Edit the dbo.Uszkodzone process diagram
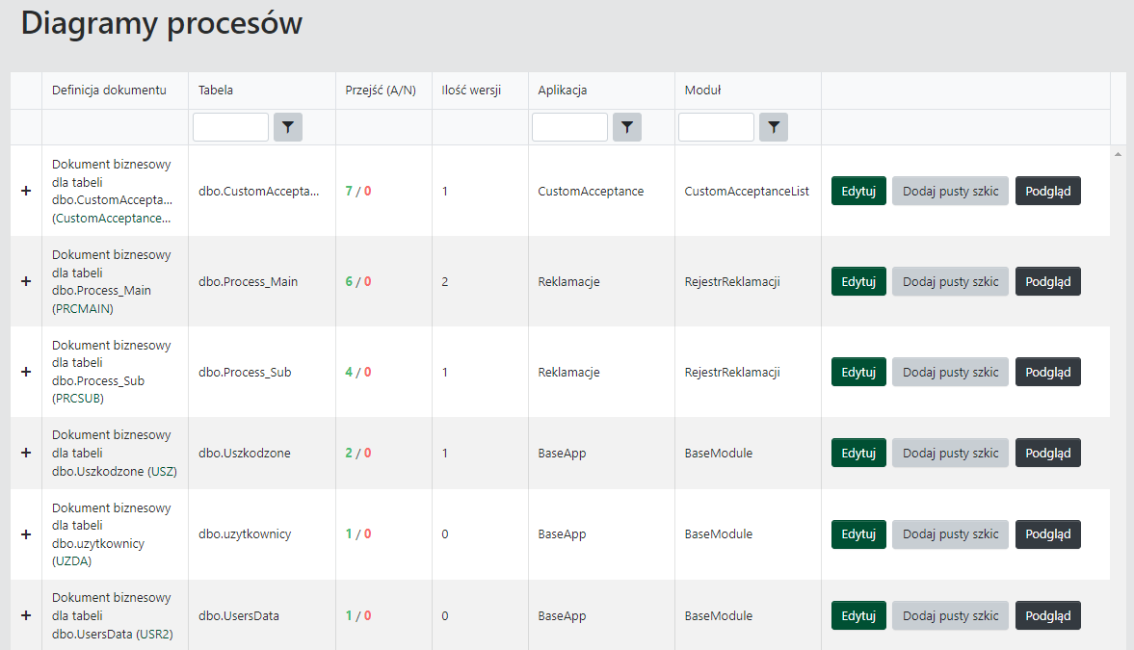 [858, 453]
